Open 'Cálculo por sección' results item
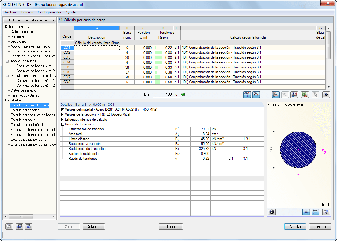Screen dimensions: 337x241 click(x=25, y=110)
